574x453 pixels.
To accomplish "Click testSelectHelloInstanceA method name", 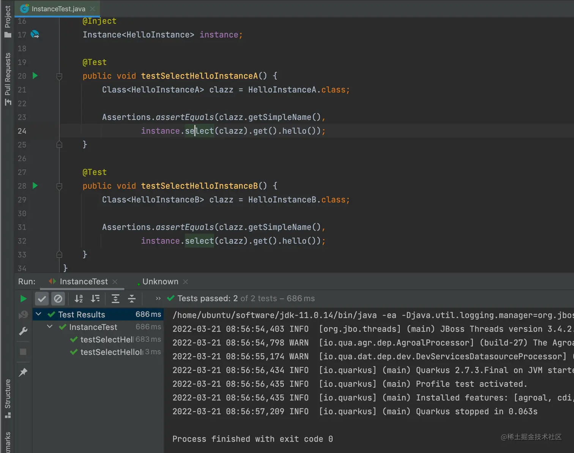I will click(199, 76).
